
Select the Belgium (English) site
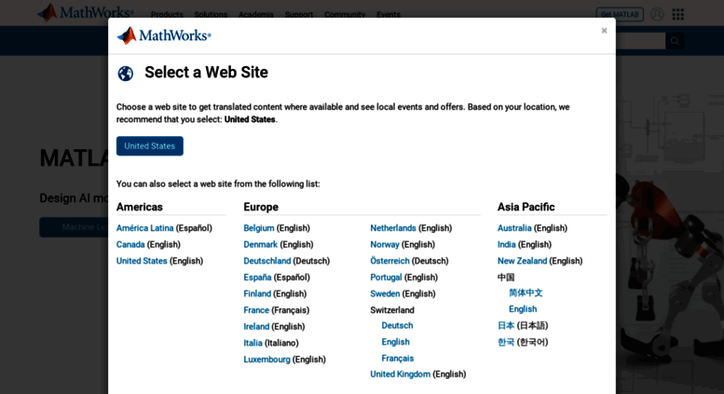pos(259,228)
